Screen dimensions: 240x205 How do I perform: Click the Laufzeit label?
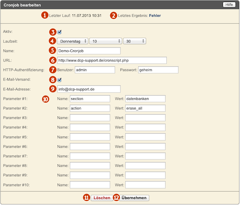click(10, 41)
